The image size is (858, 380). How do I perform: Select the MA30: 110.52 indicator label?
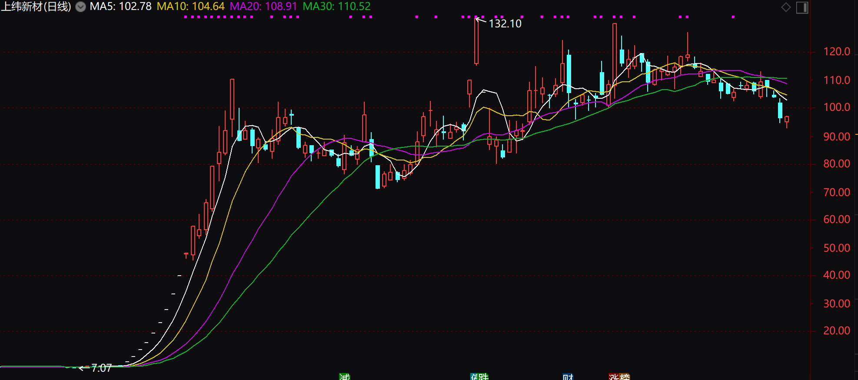click(x=336, y=7)
